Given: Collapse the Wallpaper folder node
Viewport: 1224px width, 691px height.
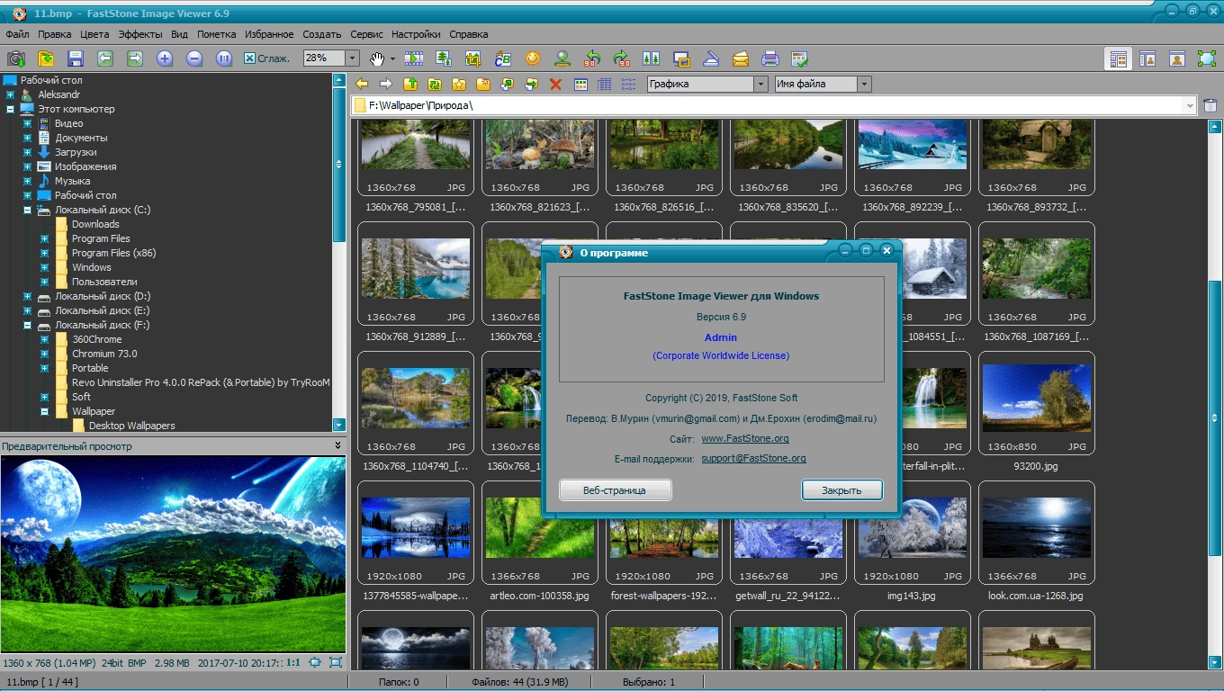Looking at the screenshot, I should pos(44,411).
